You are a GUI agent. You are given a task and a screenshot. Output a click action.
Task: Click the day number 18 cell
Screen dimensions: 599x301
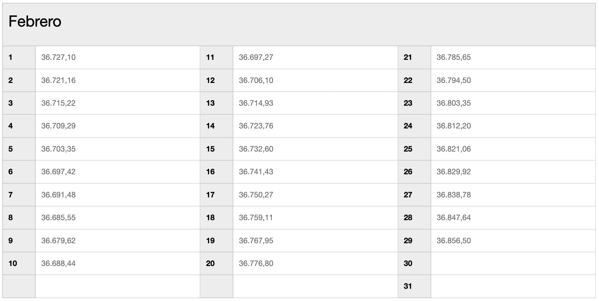pyautogui.click(x=216, y=218)
